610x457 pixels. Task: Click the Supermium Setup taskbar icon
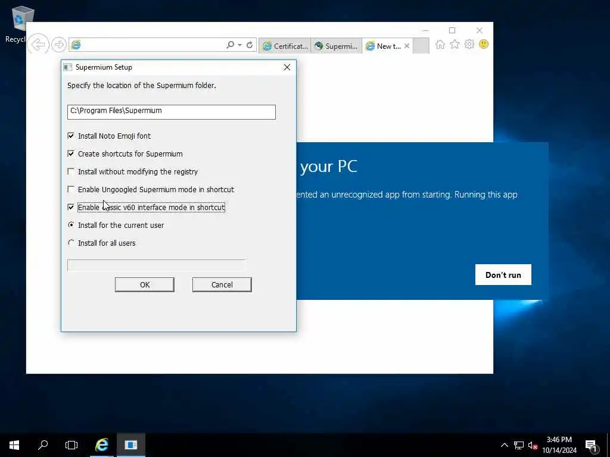tap(131, 445)
